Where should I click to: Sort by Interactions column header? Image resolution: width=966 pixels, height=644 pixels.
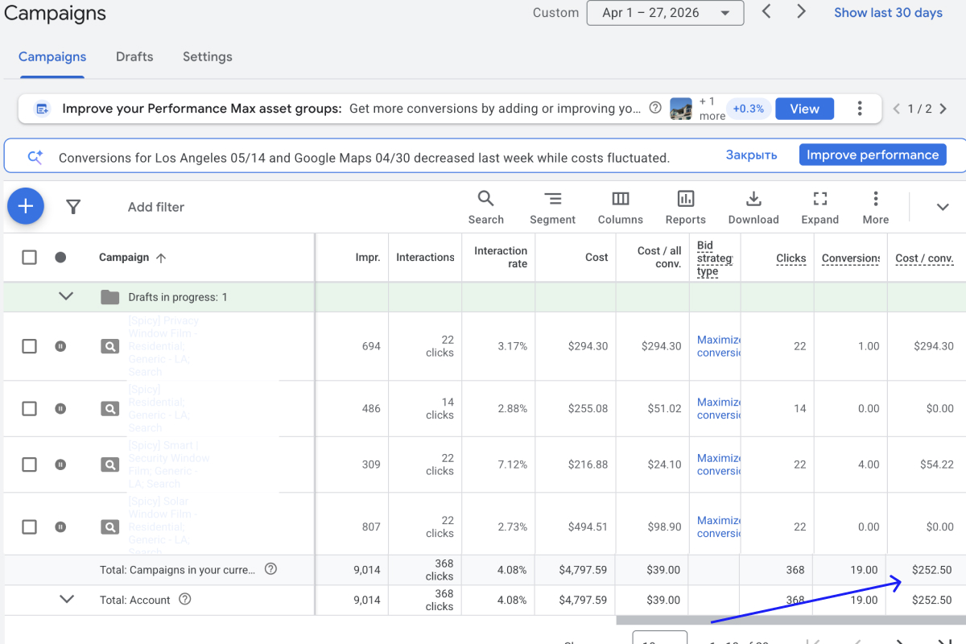[x=425, y=258]
